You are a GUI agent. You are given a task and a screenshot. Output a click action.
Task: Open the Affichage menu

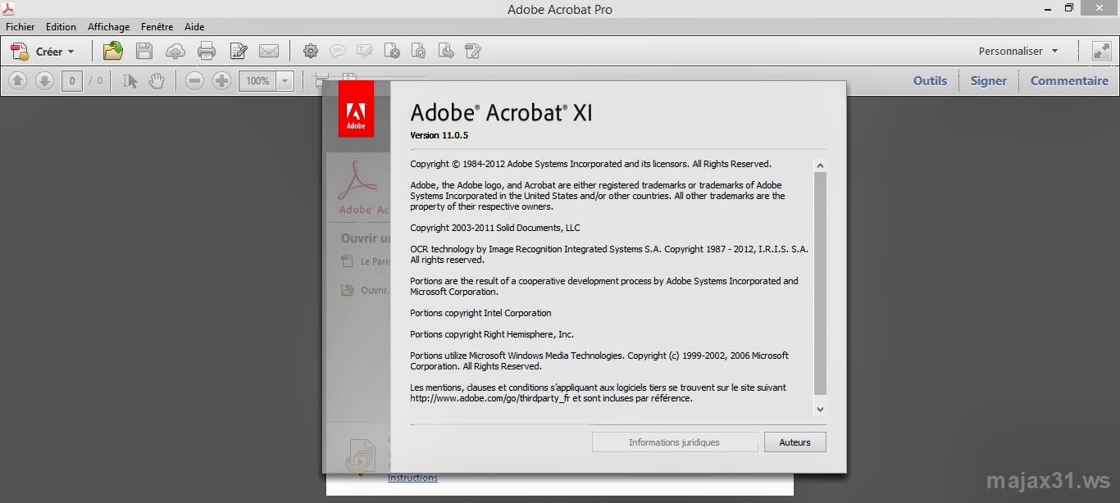[108, 27]
